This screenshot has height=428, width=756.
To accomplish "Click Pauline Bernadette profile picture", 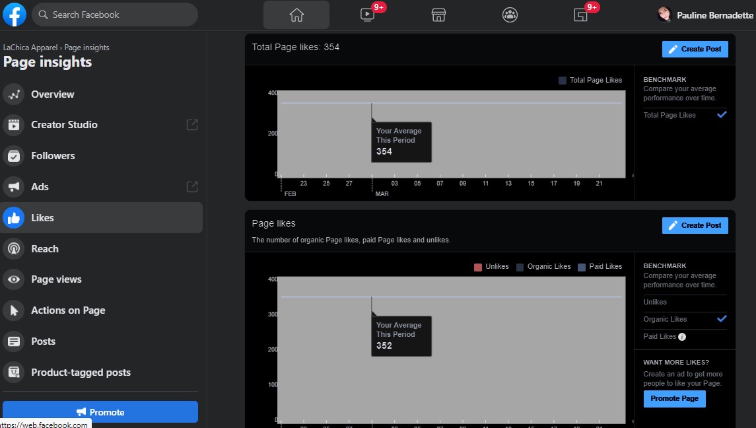I will pos(664,15).
